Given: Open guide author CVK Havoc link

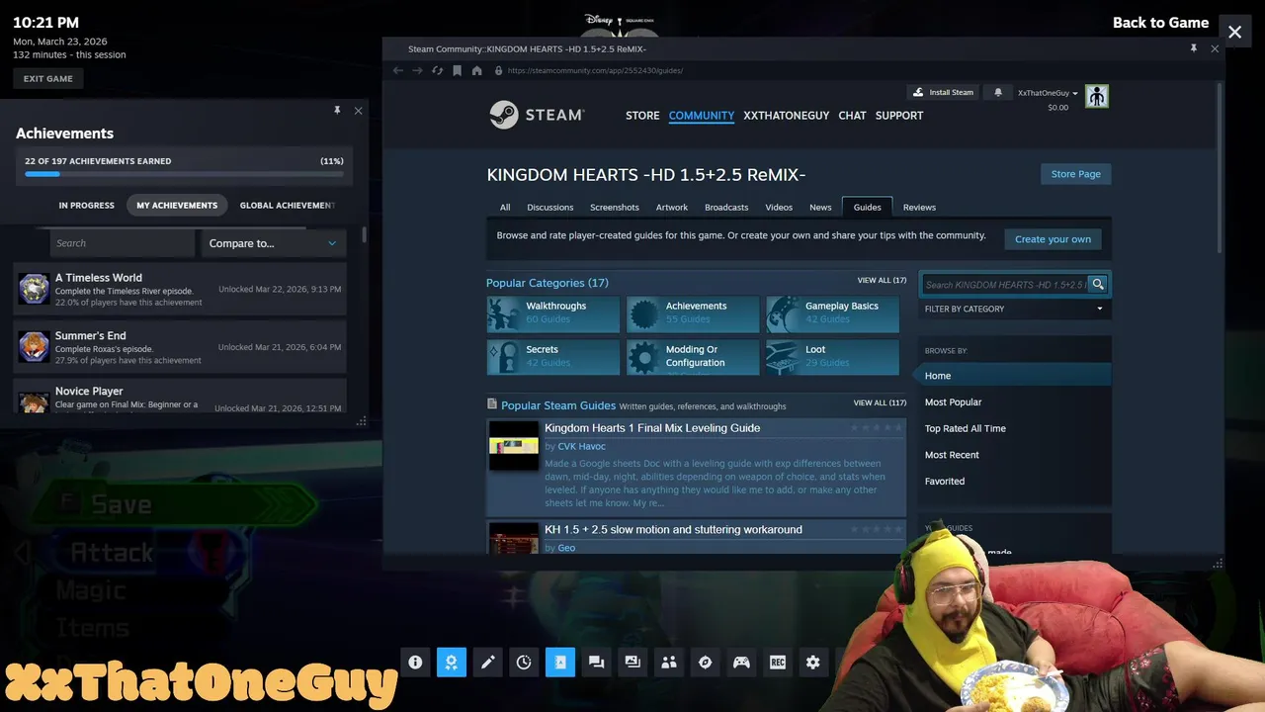Looking at the screenshot, I should coord(581,447).
